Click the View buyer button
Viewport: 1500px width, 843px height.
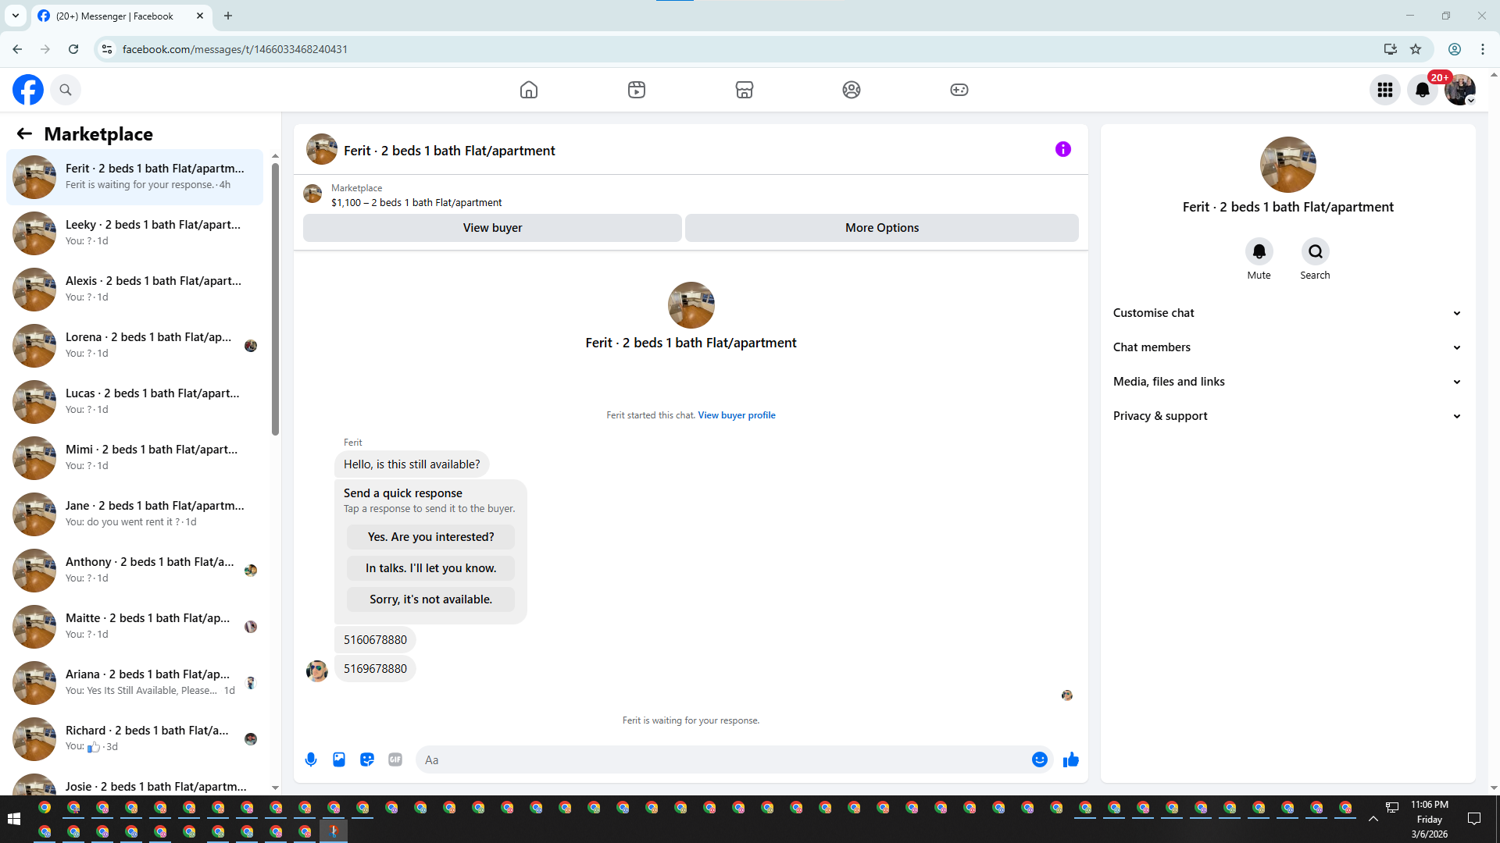click(x=492, y=228)
